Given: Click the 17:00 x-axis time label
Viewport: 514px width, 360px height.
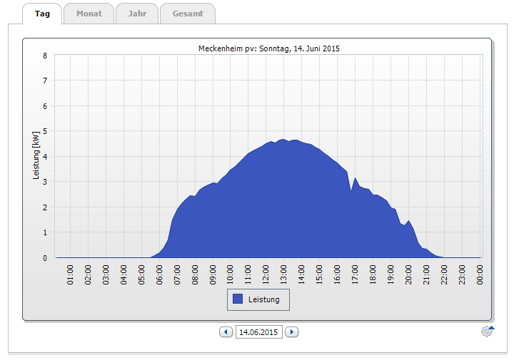Looking at the screenshot, I should click(355, 274).
